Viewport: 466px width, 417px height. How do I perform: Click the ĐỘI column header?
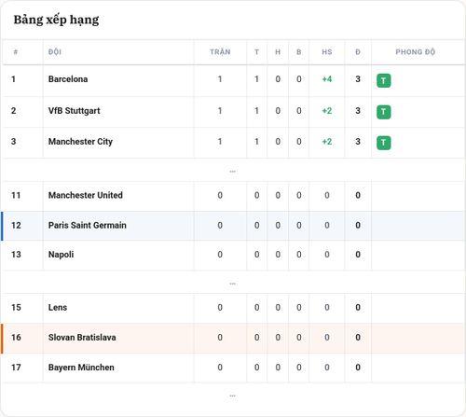[55, 52]
